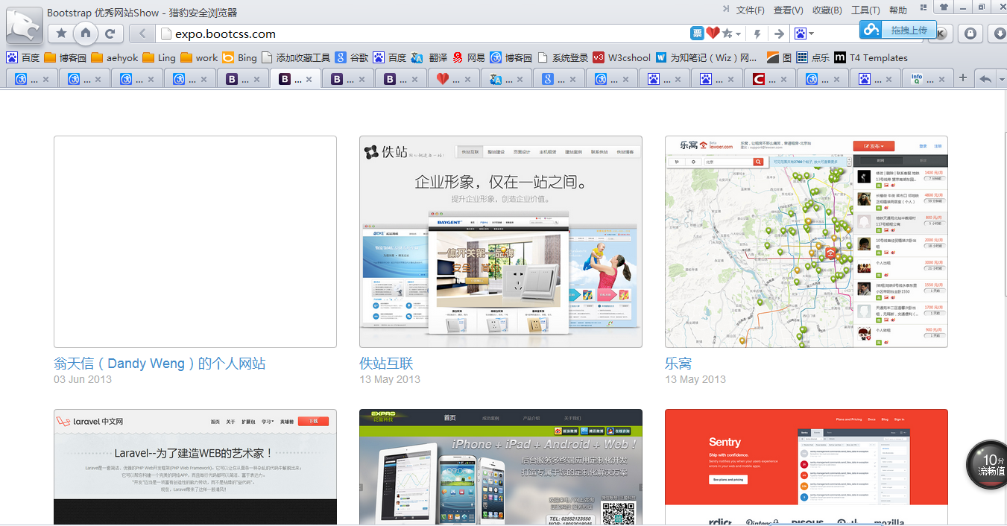Expand the dropdown beside the paw icon
Image resolution: width=1007 pixels, height=526 pixels.
pyautogui.click(x=812, y=33)
